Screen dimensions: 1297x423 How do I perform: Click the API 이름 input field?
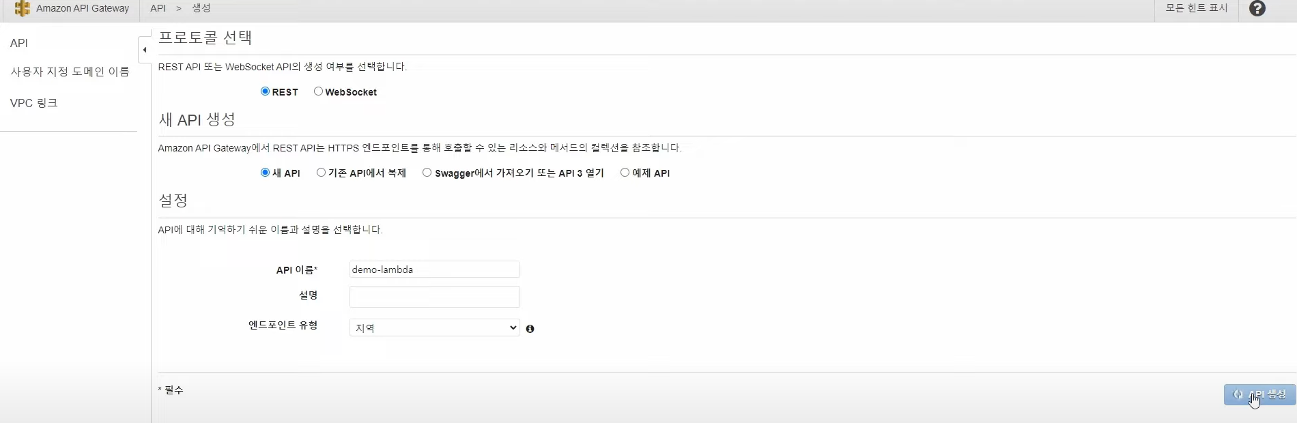(x=435, y=269)
